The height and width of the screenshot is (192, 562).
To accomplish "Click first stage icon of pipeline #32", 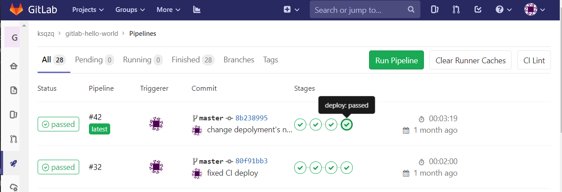I will pyautogui.click(x=300, y=168).
